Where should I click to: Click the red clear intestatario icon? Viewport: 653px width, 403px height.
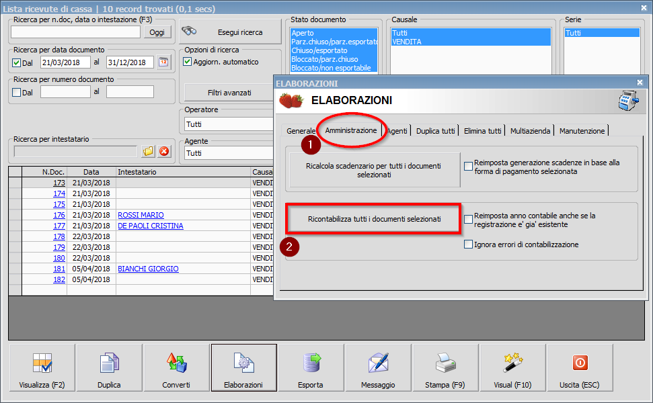click(163, 152)
